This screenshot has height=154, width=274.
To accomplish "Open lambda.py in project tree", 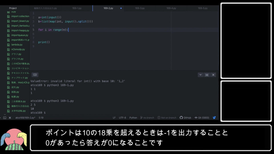I will (x=17, y=44).
